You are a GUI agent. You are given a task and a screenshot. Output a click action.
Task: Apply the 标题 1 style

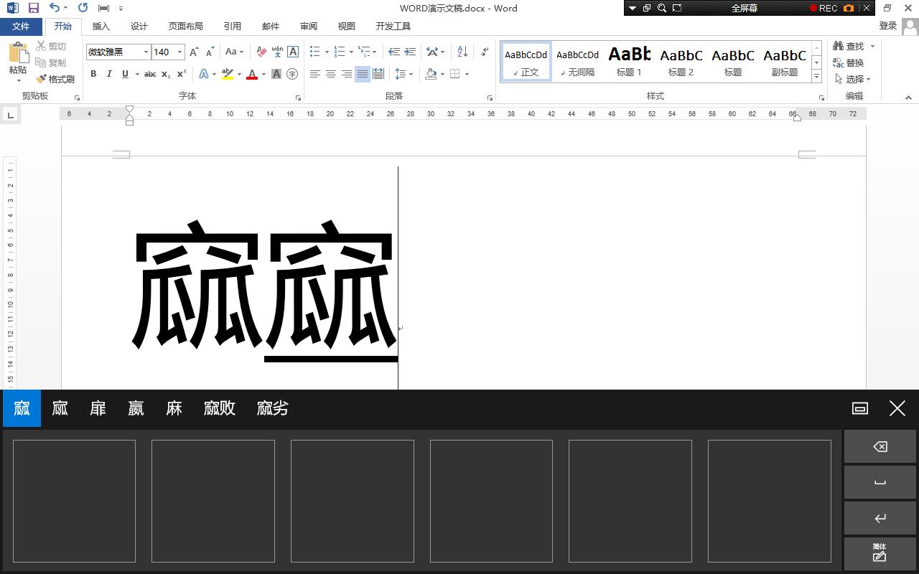click(x=629, y=61)
